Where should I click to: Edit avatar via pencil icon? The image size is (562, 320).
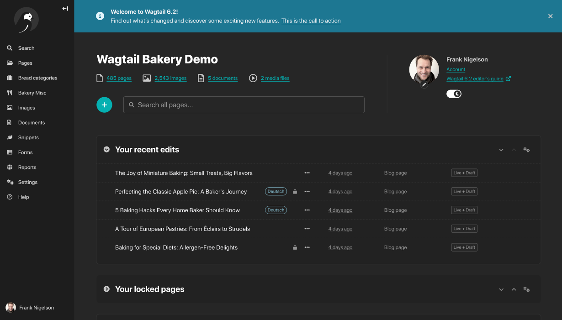[x=424, y=84]
